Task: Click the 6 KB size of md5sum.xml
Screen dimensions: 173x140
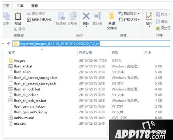Action: [159, 118]
